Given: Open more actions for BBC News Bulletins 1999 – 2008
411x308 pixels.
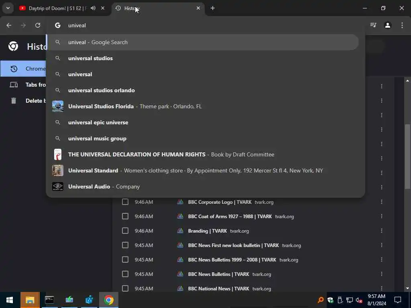Looking at the screenshot, I should pyautogui.click(x=382, y=259).
